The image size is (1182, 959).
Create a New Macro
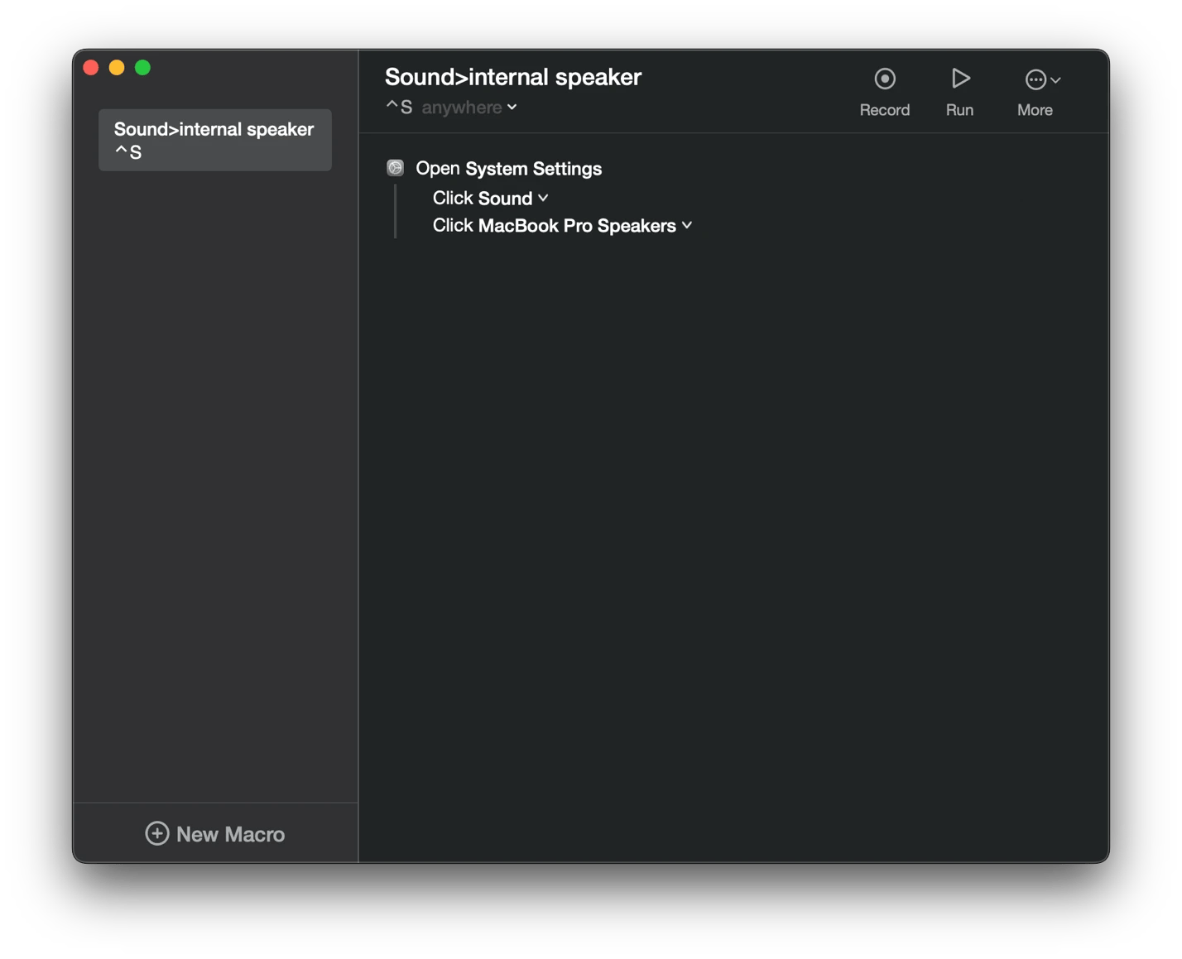coord(215,833)
